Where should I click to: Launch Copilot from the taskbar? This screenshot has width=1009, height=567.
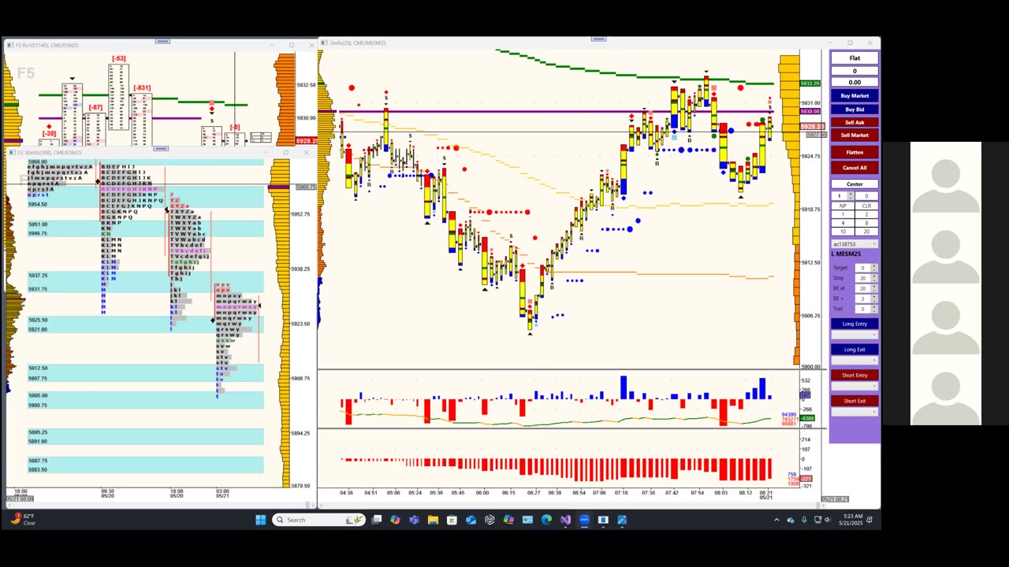(x=395, y=520)
